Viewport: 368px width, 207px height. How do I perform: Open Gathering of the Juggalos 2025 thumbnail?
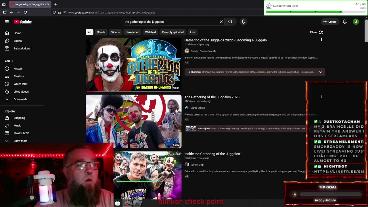click(133, 121)
